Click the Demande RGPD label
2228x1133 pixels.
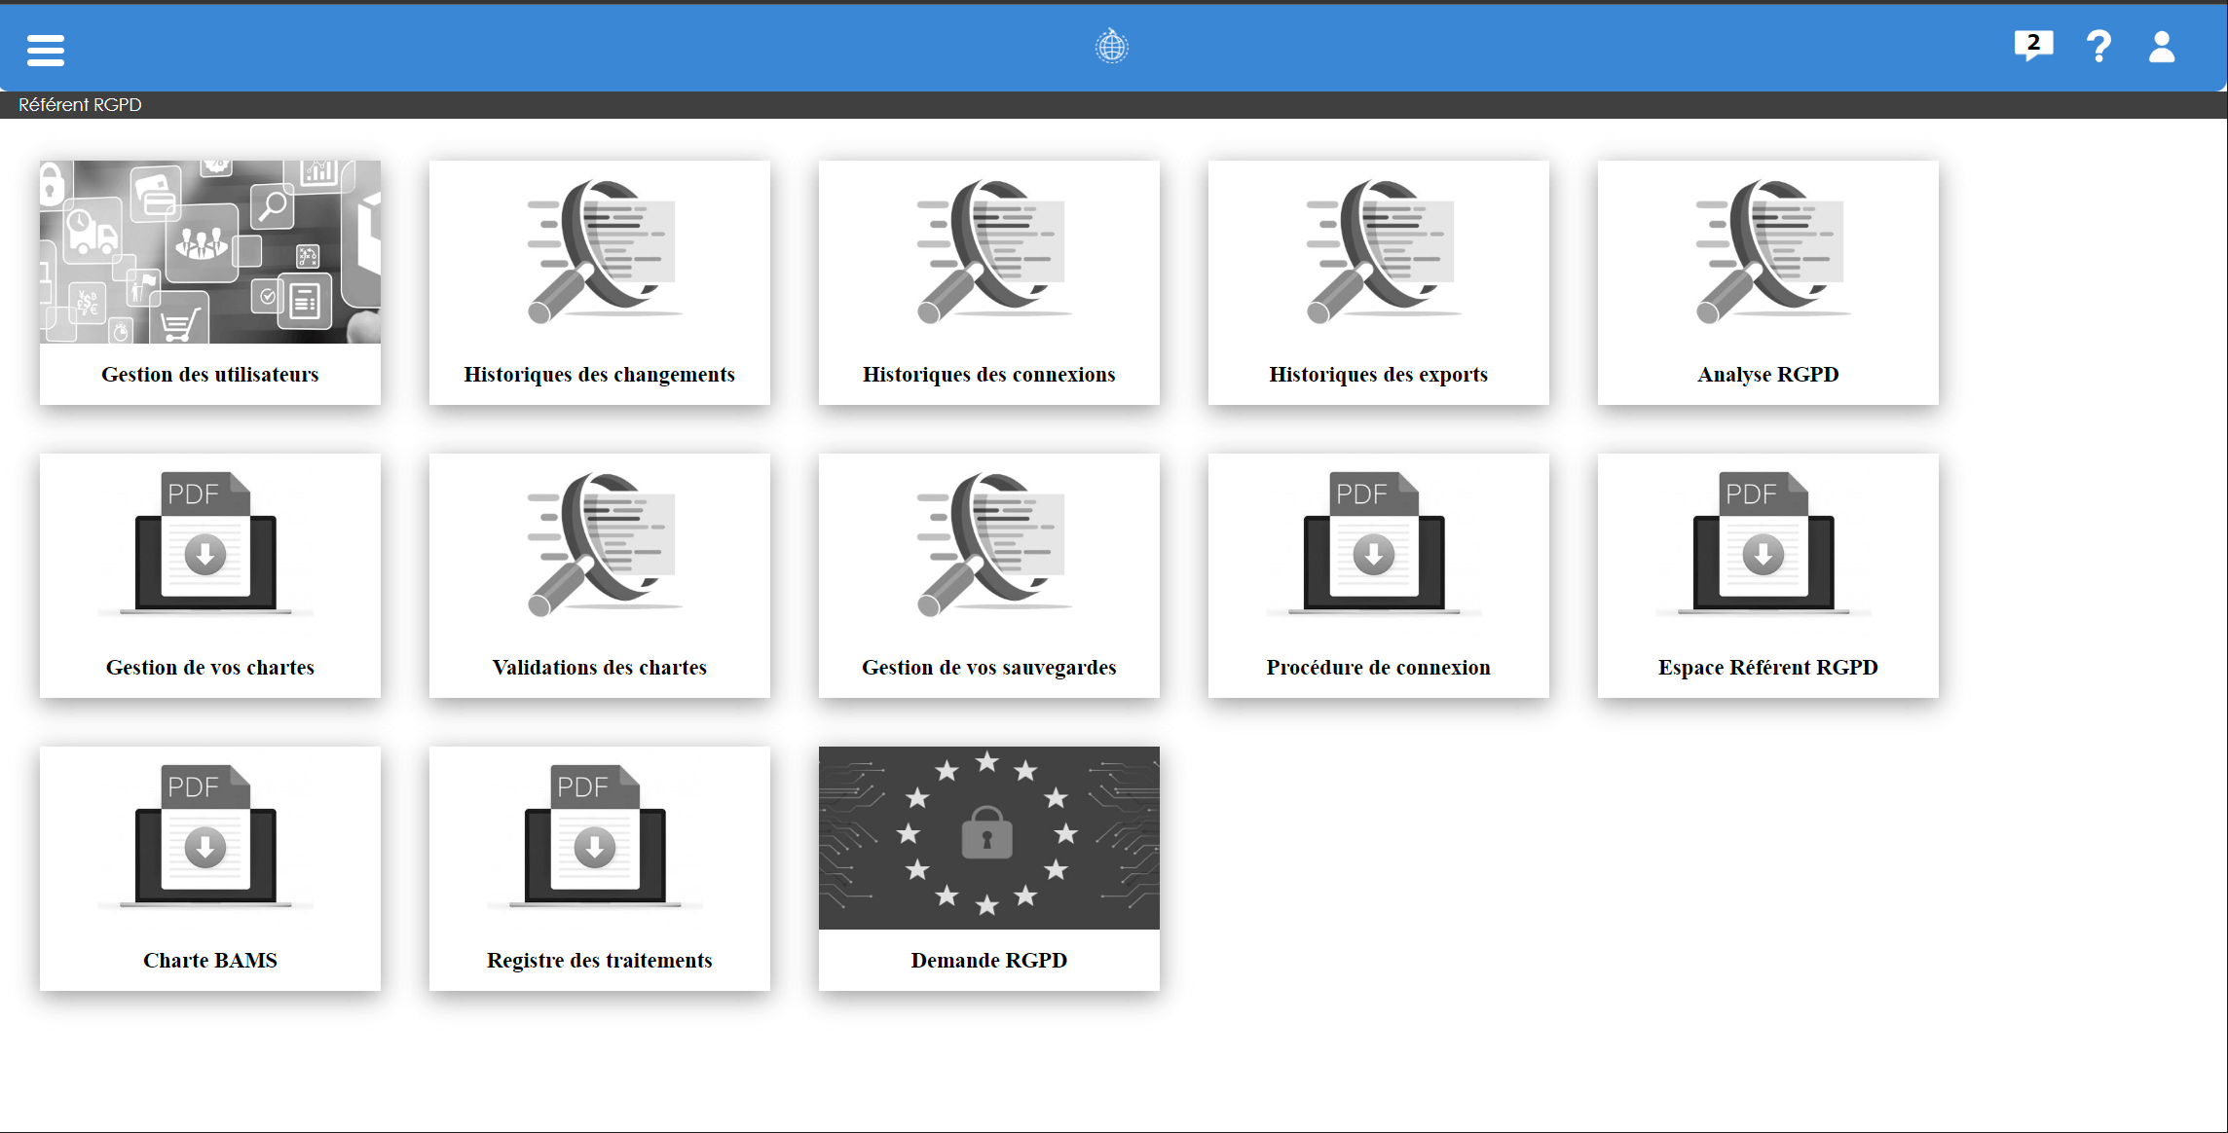click(989, 960)
